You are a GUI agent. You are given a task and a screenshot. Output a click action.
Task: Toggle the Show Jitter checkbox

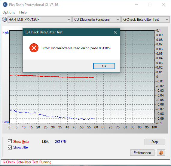[x=10, y=147]
